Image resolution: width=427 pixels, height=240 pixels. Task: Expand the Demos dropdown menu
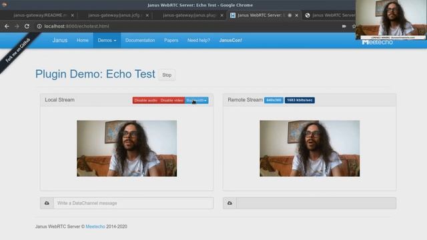[x=107, y=40]
